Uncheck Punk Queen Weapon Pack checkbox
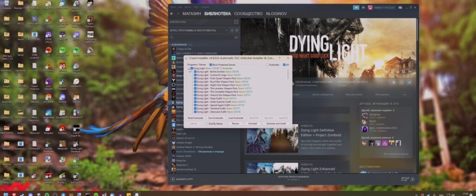Image resolution: width=476 pixels, height=196 pixels. pos(195,78)
